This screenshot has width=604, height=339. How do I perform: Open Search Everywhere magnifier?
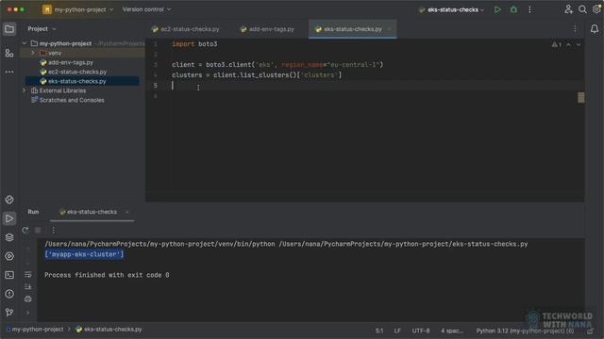coord(582,9)
